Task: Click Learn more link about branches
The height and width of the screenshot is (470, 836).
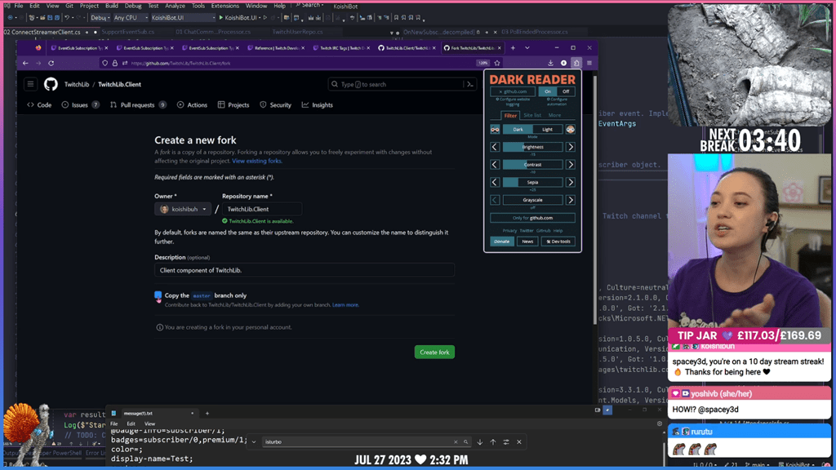Action: tap(345, 305)
